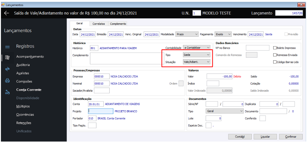
Task: Click the Projeto input field
Action: 101,111
